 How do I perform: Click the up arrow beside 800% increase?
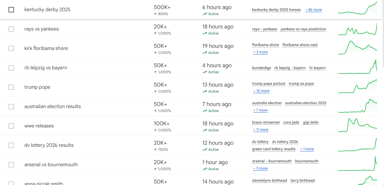(155, 14)
